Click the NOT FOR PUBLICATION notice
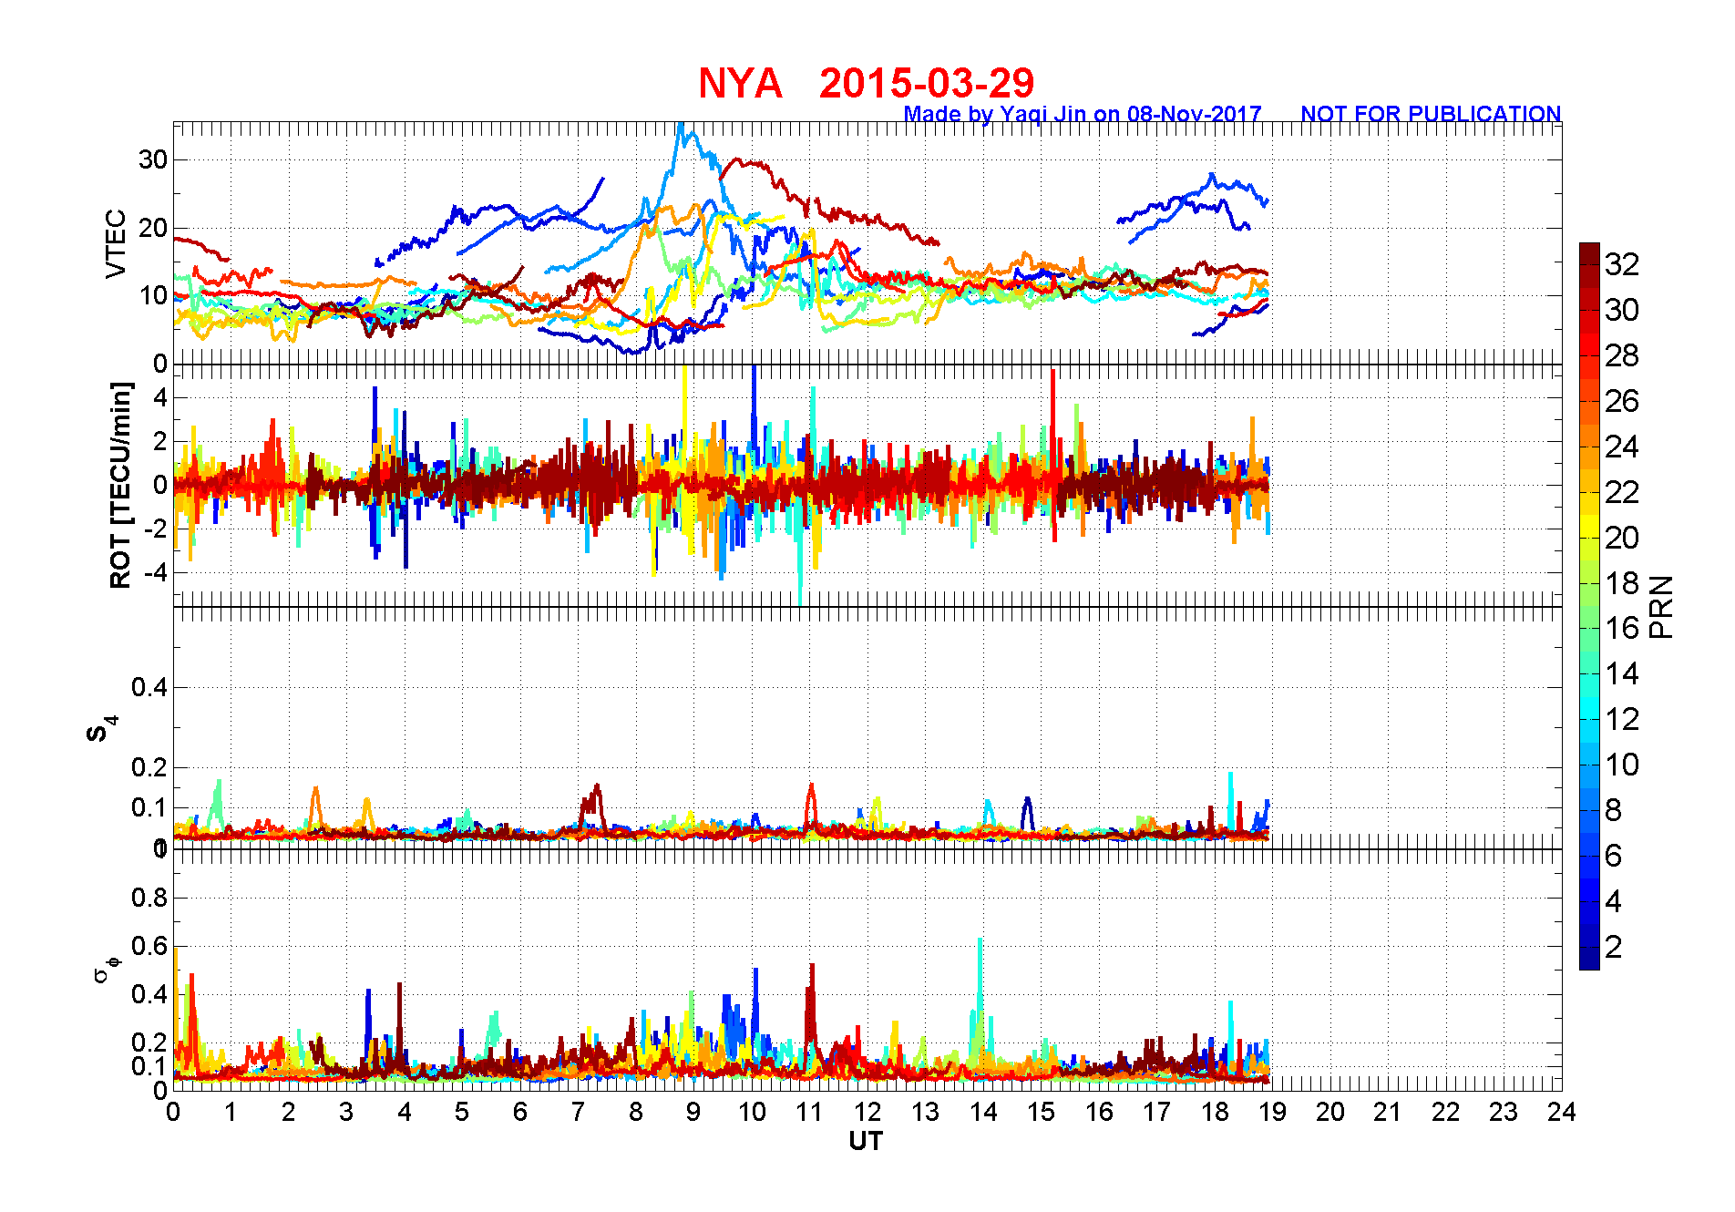Screen dimensions: 1735x1212 pyautogui.click(x=1431, y=114)
